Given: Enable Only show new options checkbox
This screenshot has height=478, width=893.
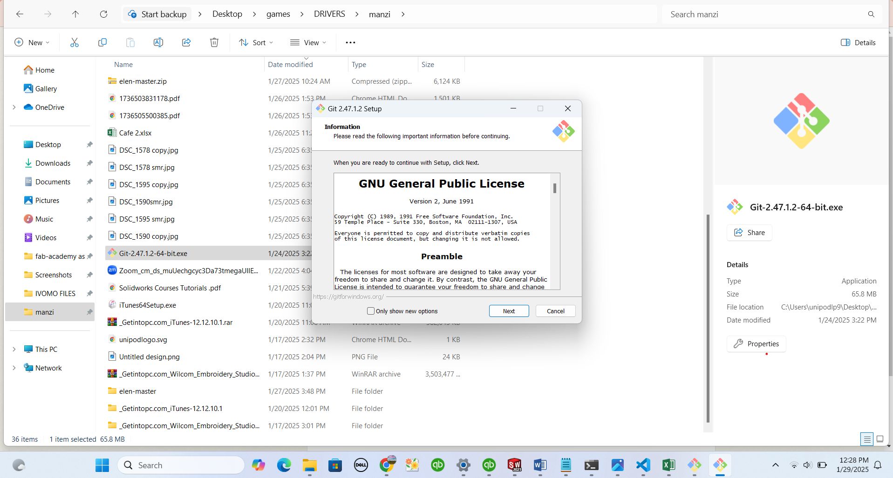Looking at the screenshot, I should (x=371, y=311).
